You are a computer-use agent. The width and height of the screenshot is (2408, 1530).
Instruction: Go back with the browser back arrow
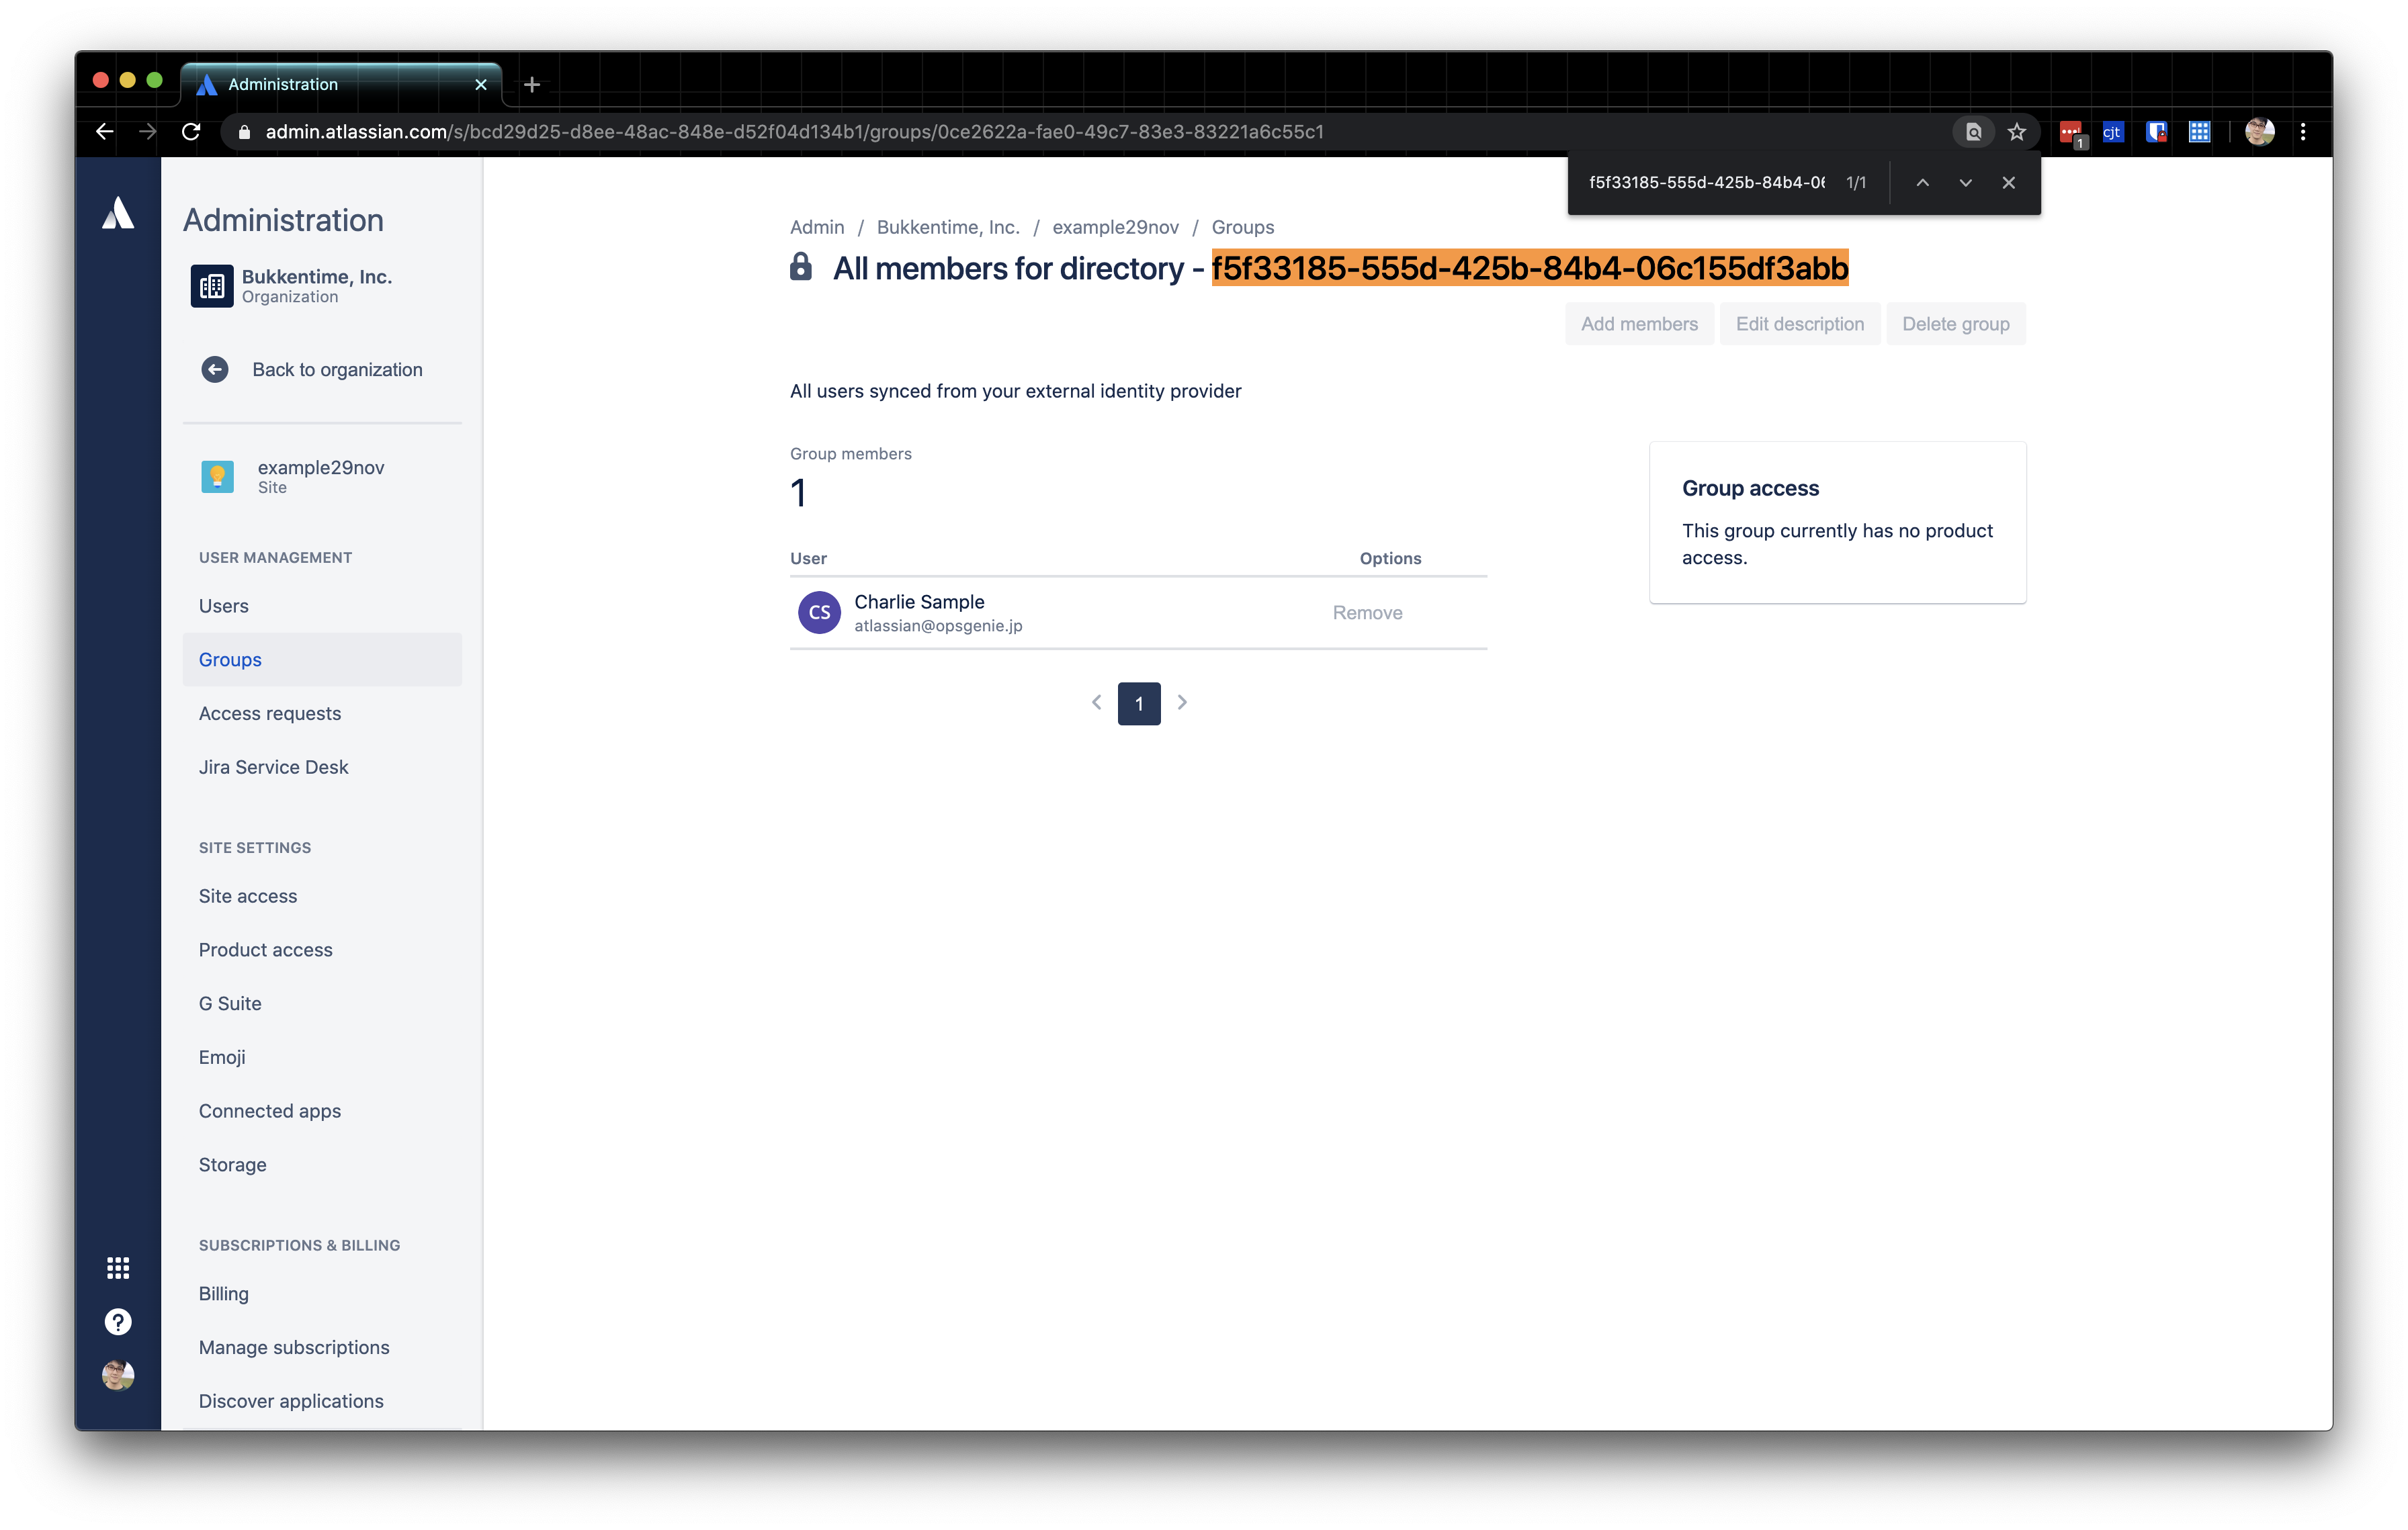[x=104, y=132]
